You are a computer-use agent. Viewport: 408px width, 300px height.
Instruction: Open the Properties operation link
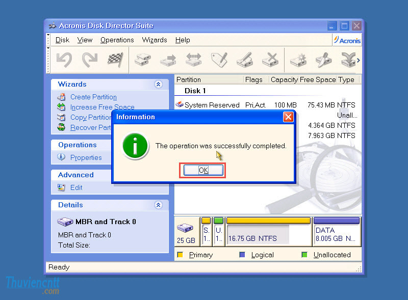(x=86, y=157)
